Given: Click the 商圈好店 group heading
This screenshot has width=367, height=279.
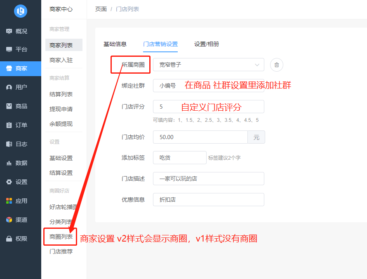Looking at the screenshot, I should [59, 191].
